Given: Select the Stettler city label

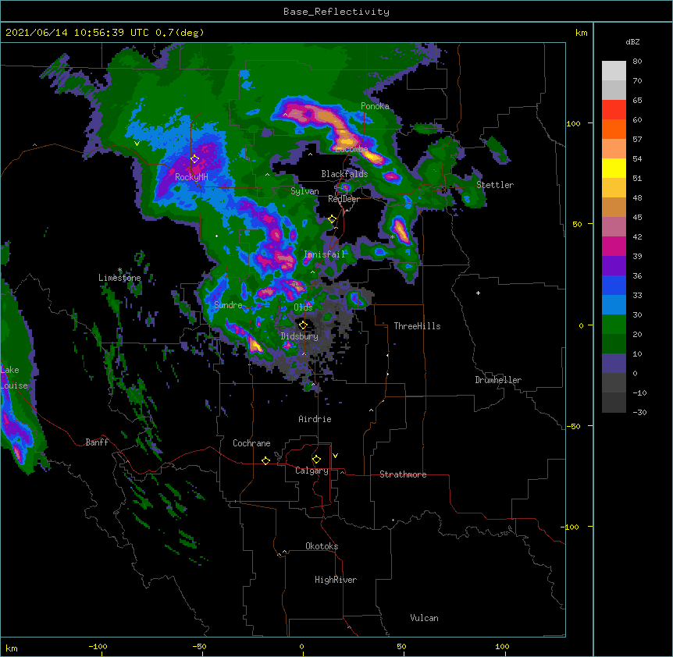Looking at the screenshot, I should 495,185.
